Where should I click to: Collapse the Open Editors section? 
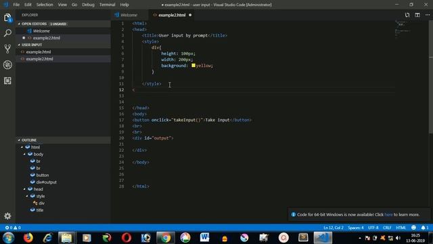tap(19, 24)
